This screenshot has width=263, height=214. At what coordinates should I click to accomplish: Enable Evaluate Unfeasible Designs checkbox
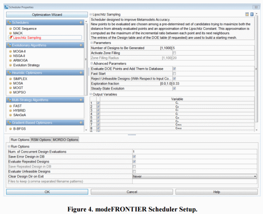(134, 171)
